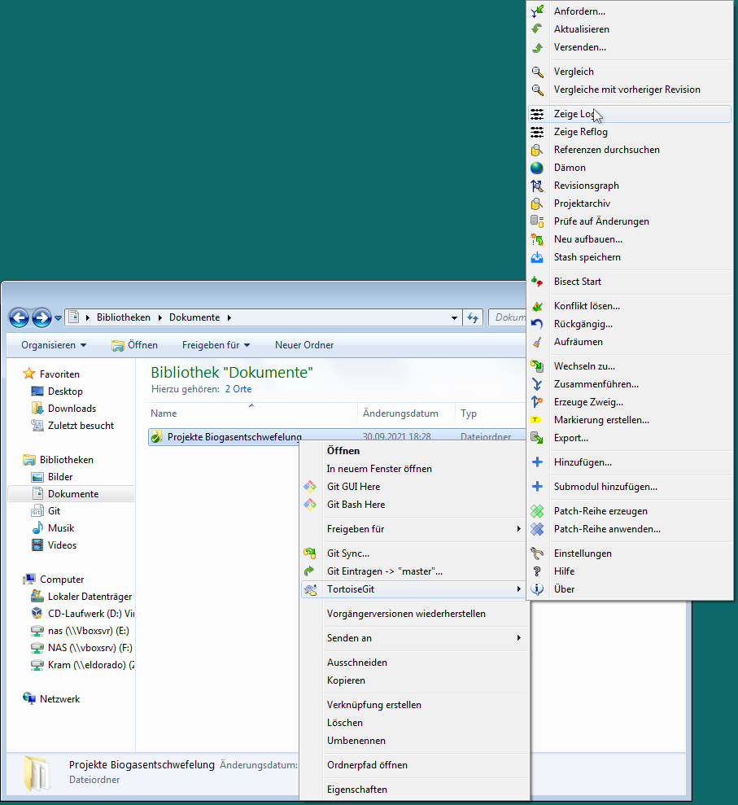Click the Hinzufügen plus icon

(537, 462)
